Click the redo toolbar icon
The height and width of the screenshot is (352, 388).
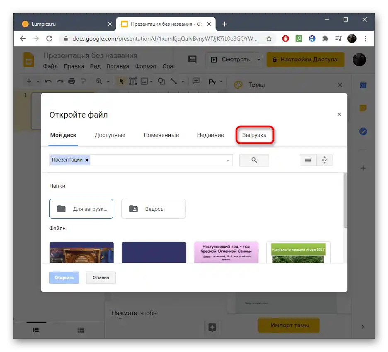coord(60,81)
